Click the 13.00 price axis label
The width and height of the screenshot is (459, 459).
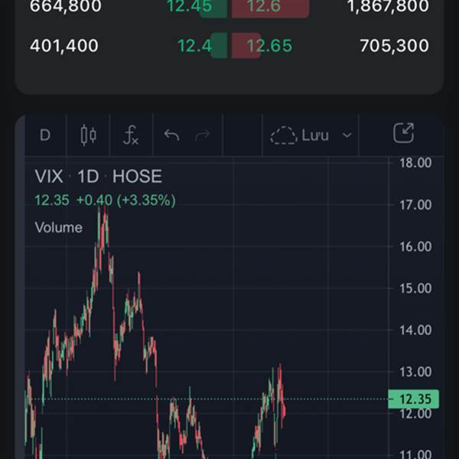click(x=415, y=372)
